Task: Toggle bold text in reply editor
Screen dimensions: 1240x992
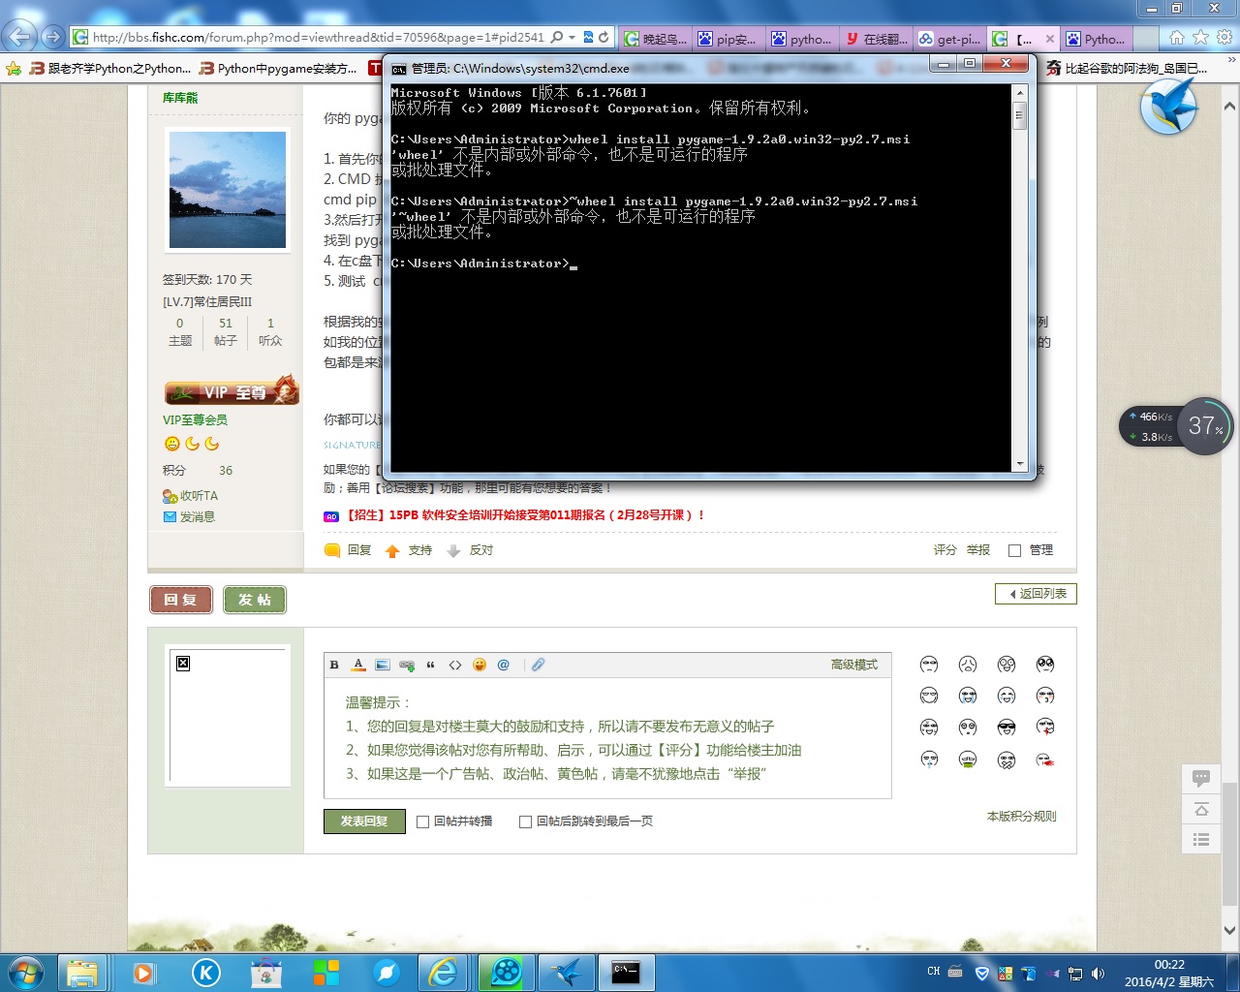Action: [x=334, y=665]
